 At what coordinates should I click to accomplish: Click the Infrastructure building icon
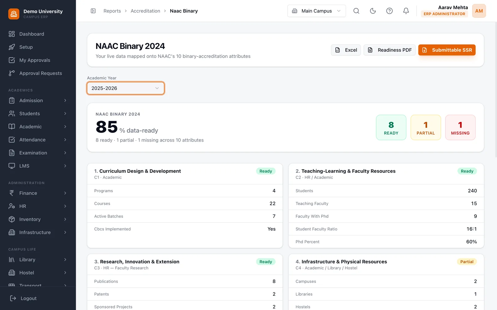pyautogui.click(x=12, y=232)
